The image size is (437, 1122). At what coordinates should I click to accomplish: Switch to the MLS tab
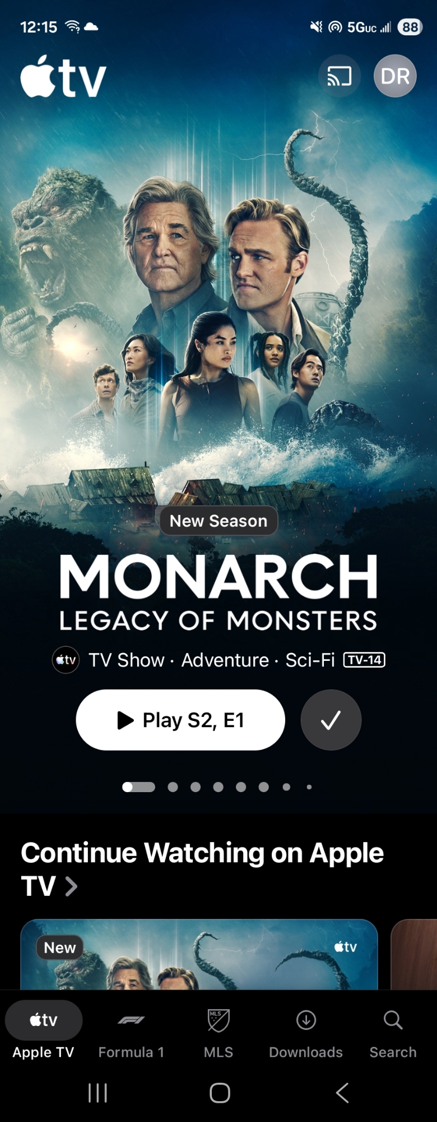point(218,1035)
